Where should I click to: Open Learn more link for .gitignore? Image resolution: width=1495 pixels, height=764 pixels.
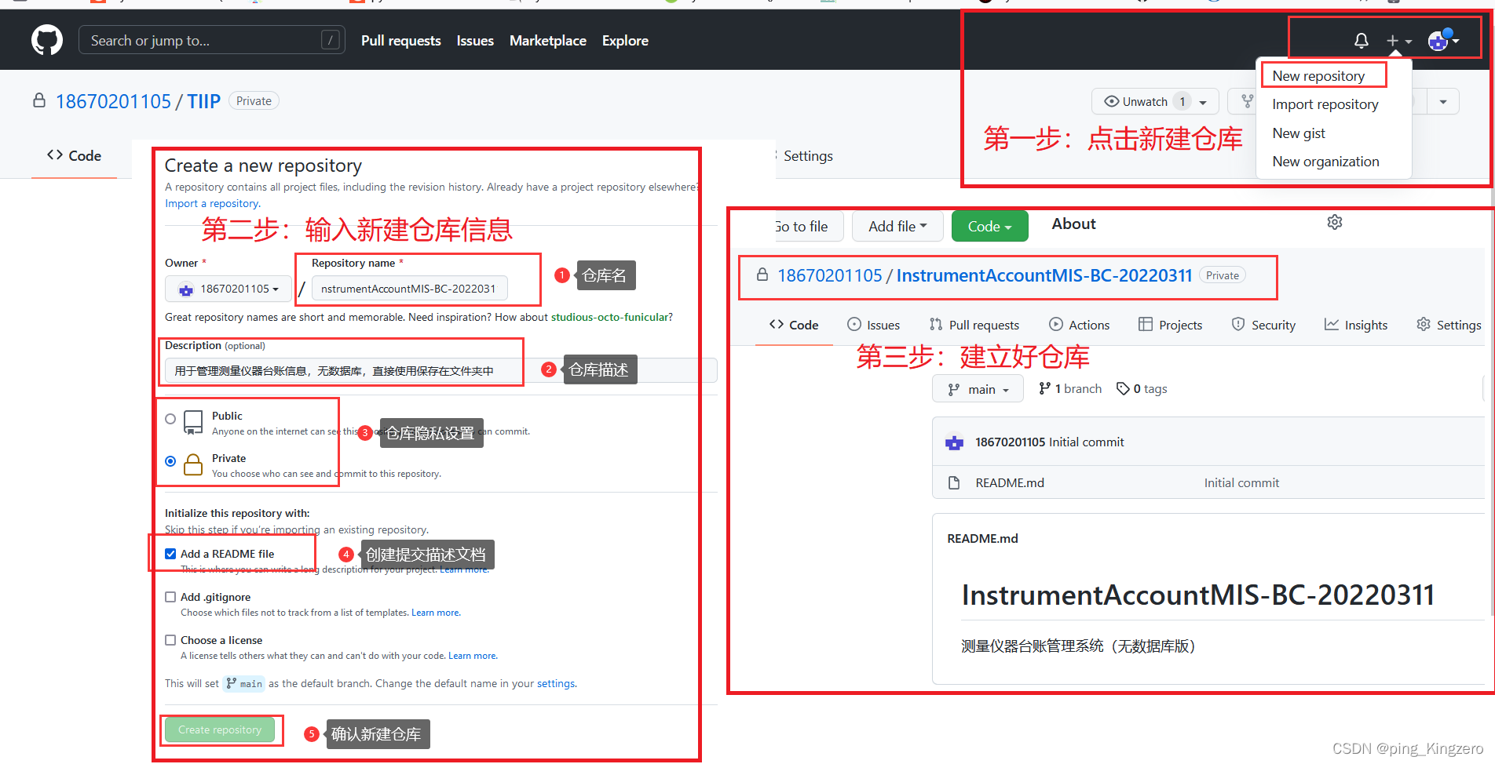[x=436, y=613]
